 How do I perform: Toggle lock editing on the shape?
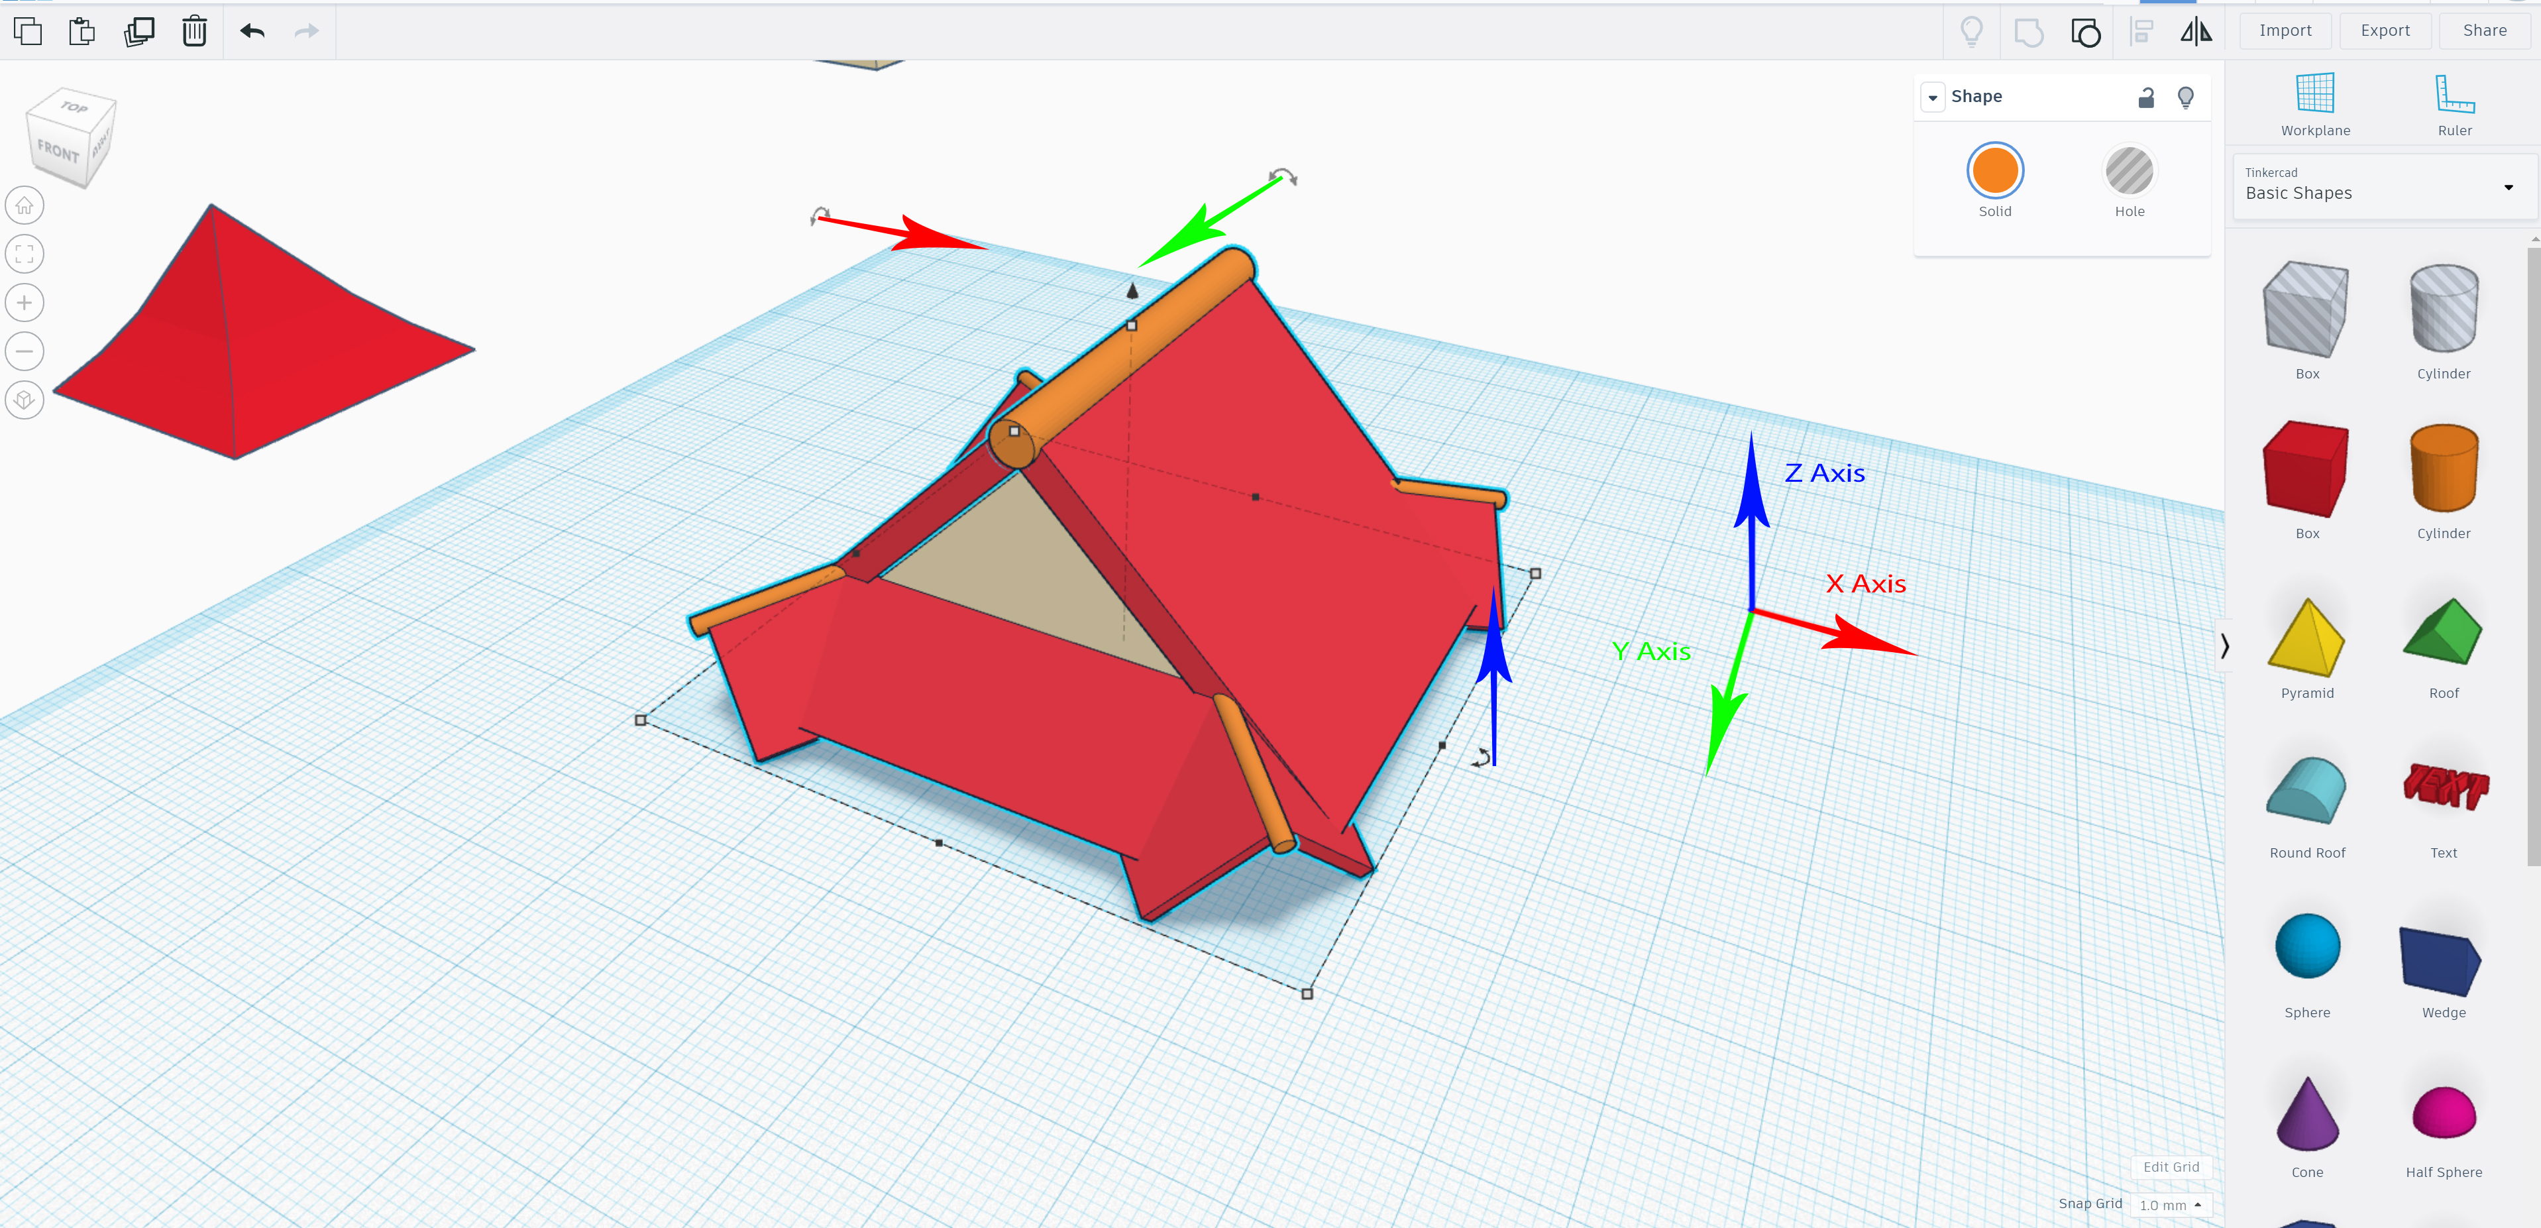2145,97
